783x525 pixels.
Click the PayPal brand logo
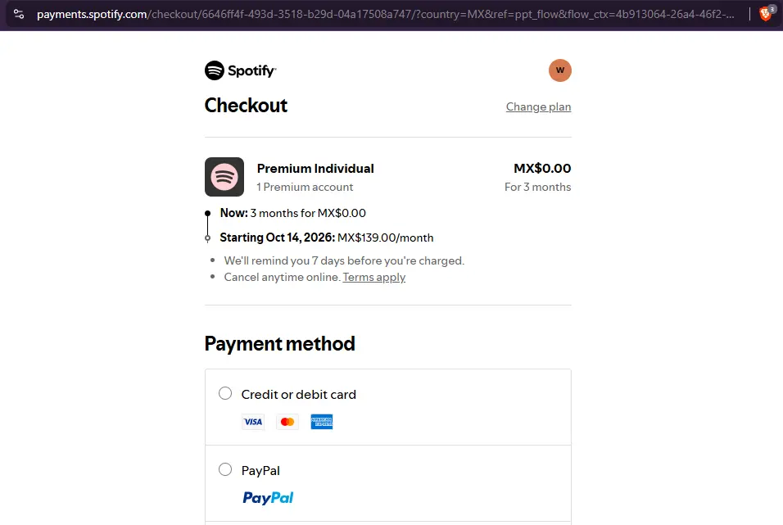click(x=268, y=497)
